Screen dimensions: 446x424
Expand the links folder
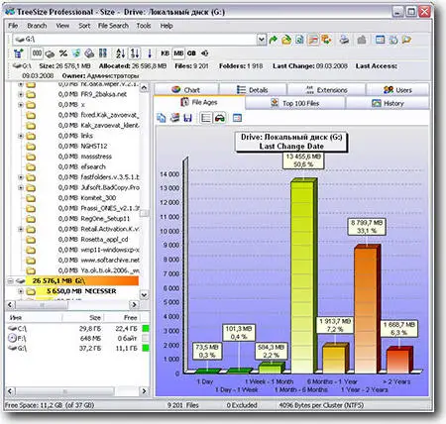click(x=21, y=136)
